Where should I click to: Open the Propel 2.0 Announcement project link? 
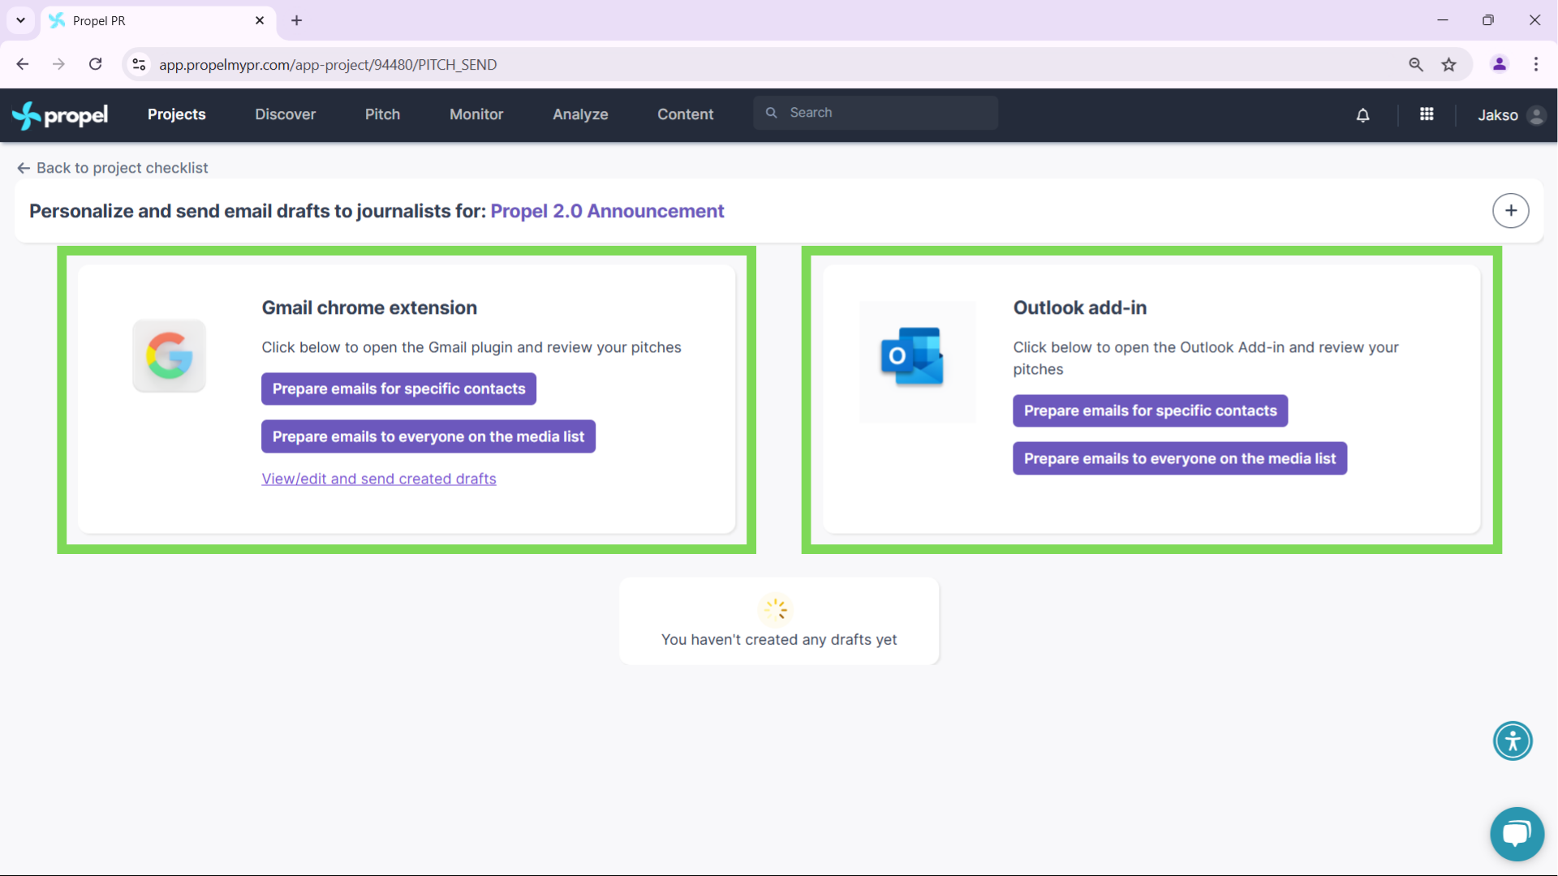(607, 211)
